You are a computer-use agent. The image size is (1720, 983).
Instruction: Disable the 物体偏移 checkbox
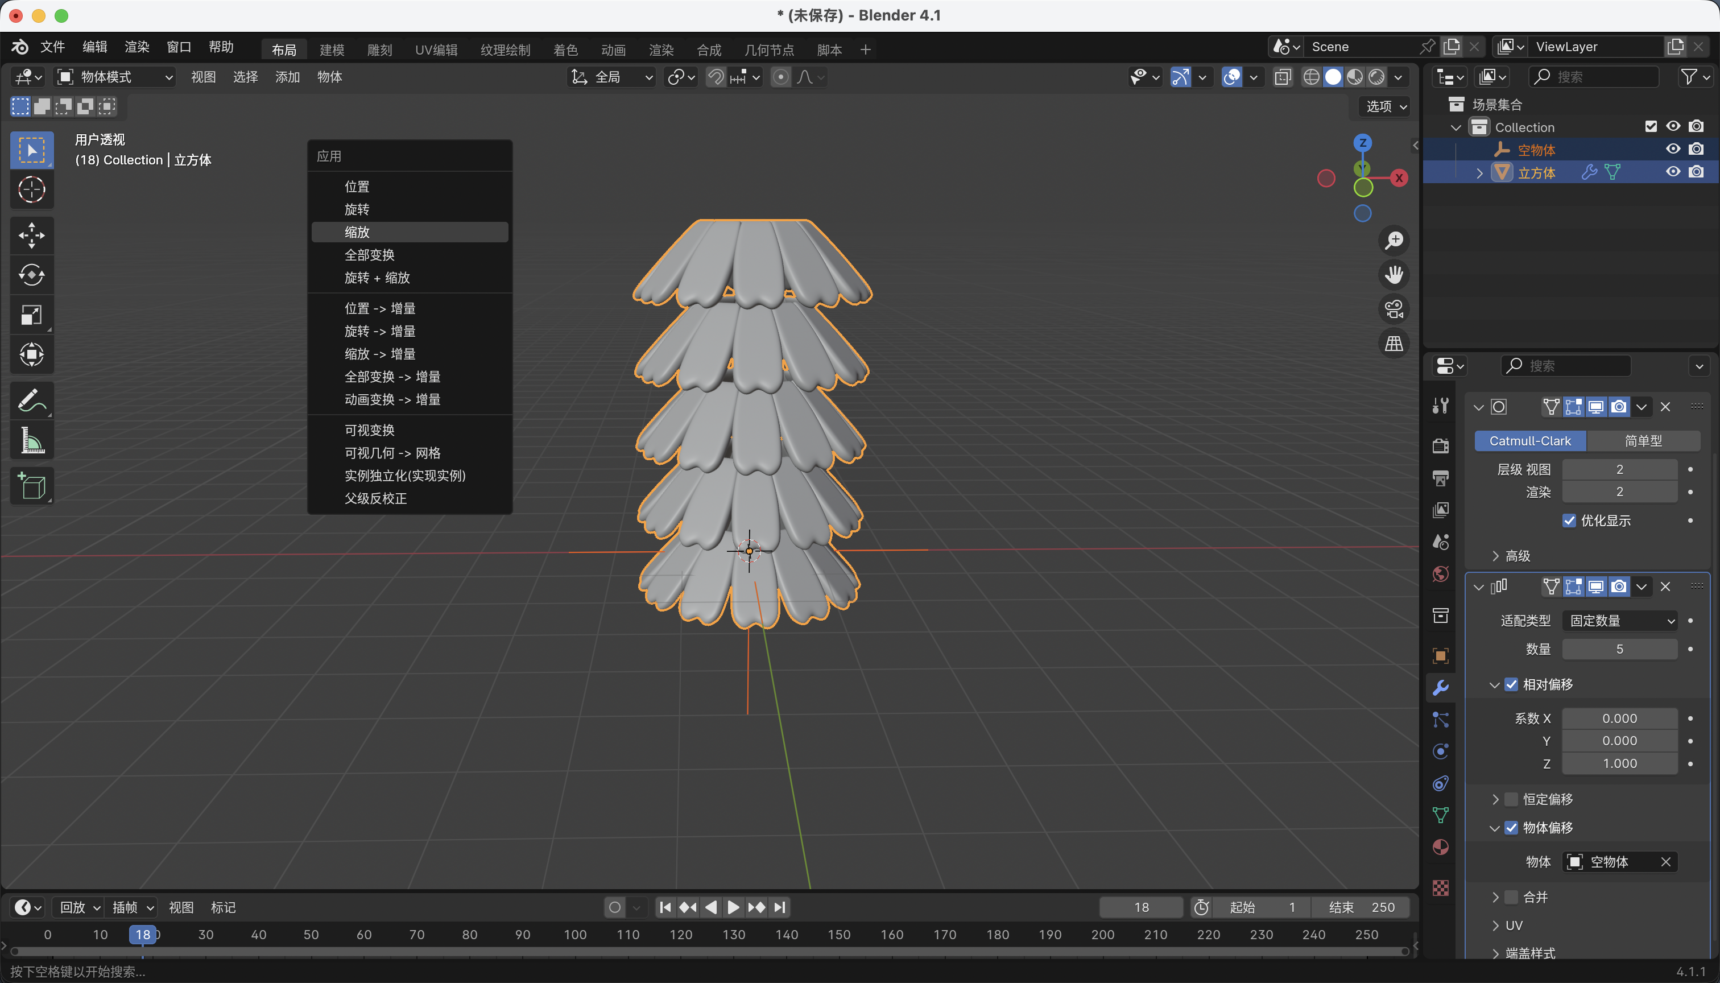click(1511, 828)
